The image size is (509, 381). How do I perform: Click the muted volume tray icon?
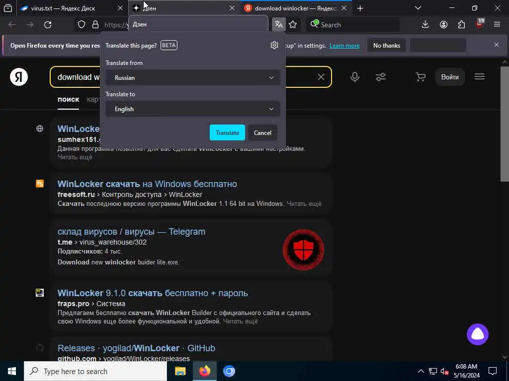point(444,371)
